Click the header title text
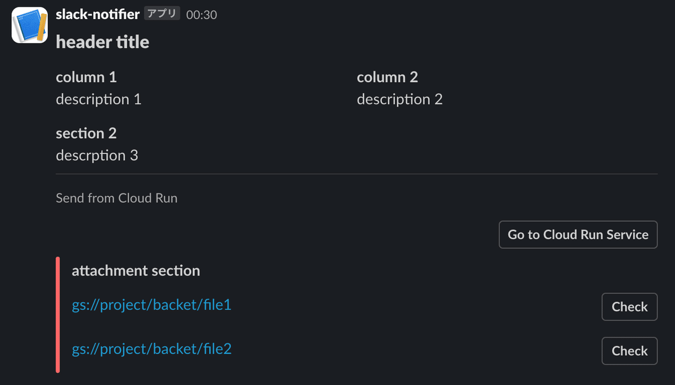 (x=102, y=42)
